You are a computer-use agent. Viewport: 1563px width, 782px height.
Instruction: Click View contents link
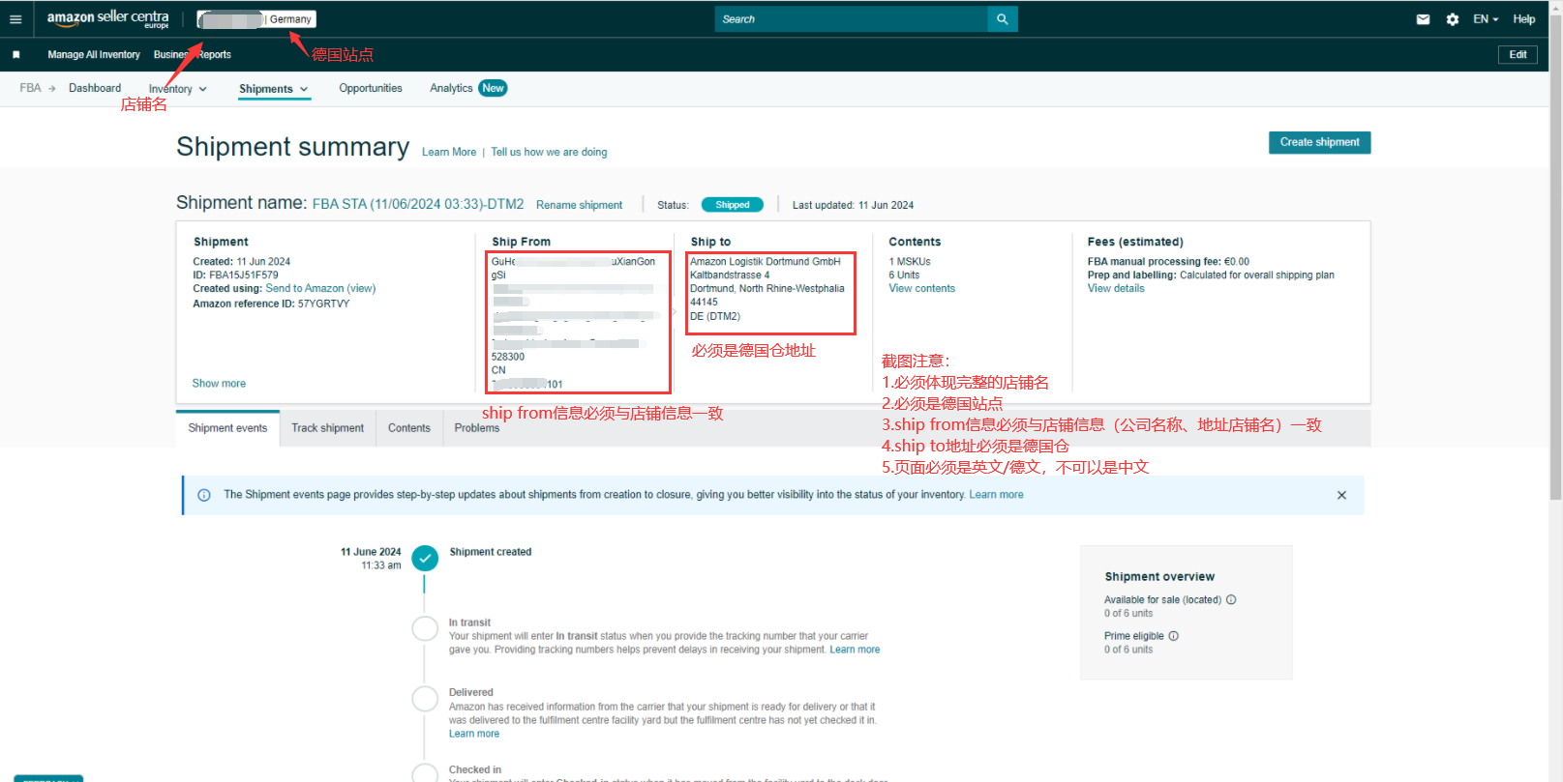(x=921, y=289)
